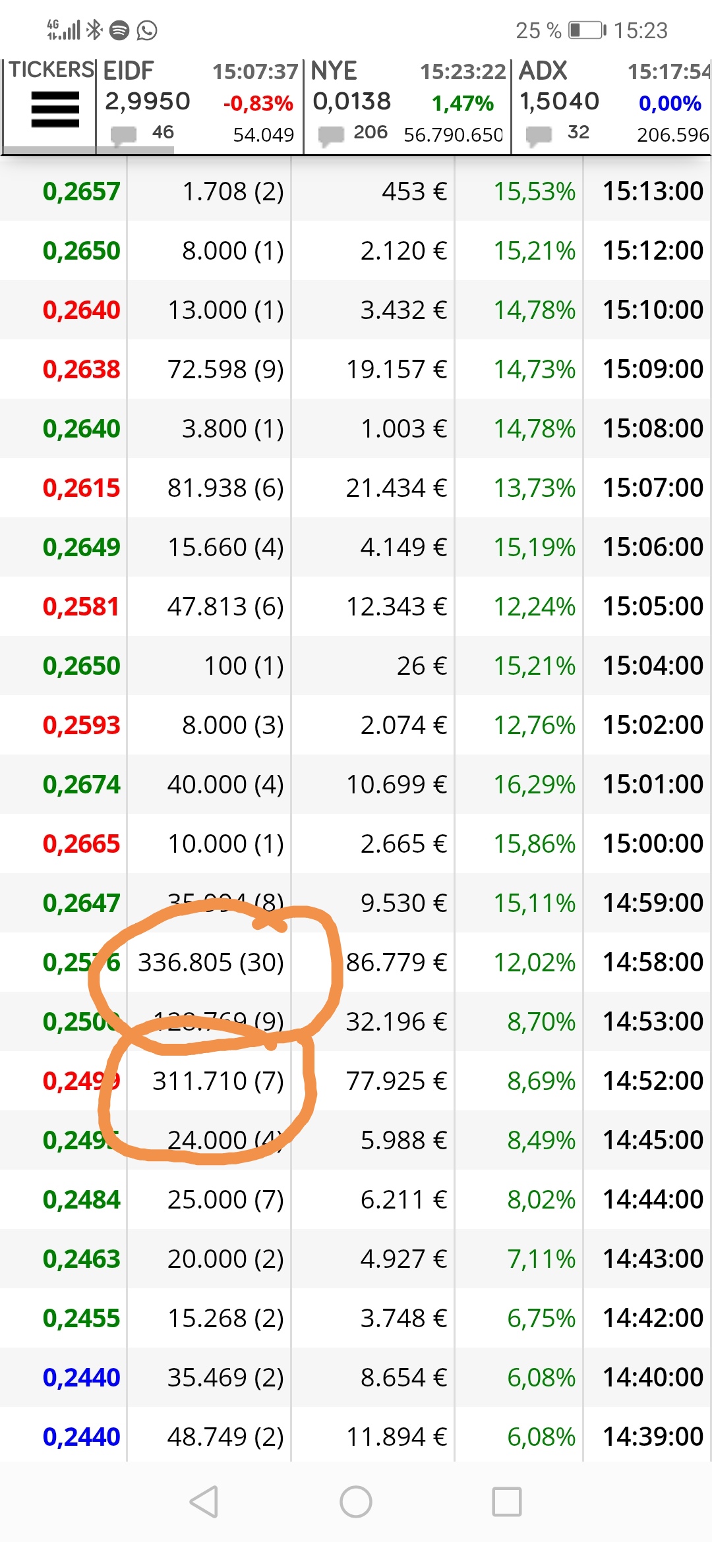Select volume 13.000 (1)
Viewport: 712px width, 1542px height.
tap(225, 310)
